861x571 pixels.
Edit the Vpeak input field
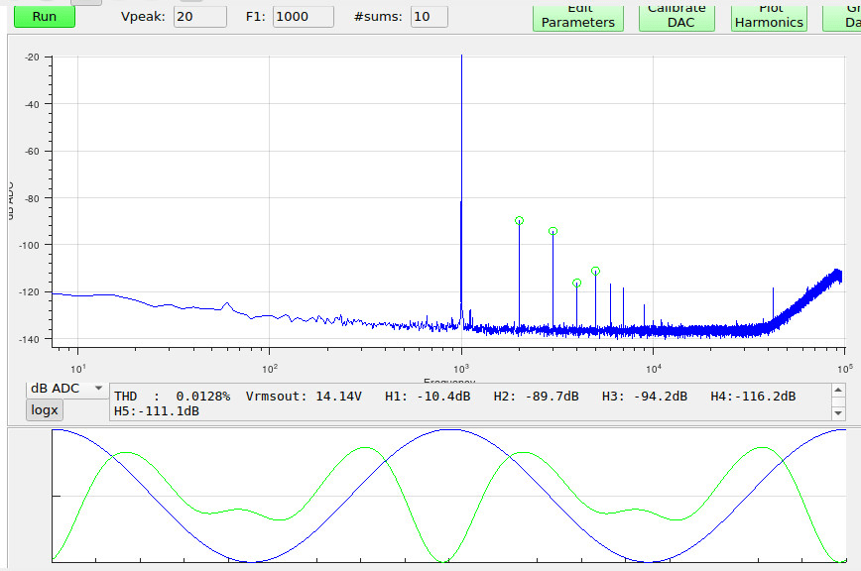pyautogui.click(x=200, y=17)
